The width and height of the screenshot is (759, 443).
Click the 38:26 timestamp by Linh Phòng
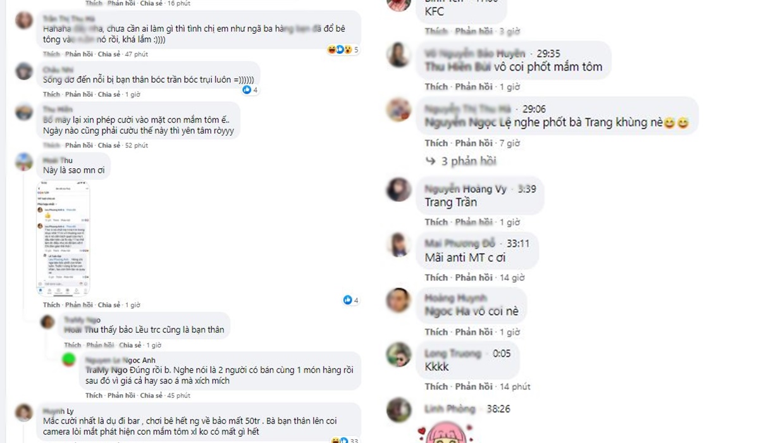[498, 409]
